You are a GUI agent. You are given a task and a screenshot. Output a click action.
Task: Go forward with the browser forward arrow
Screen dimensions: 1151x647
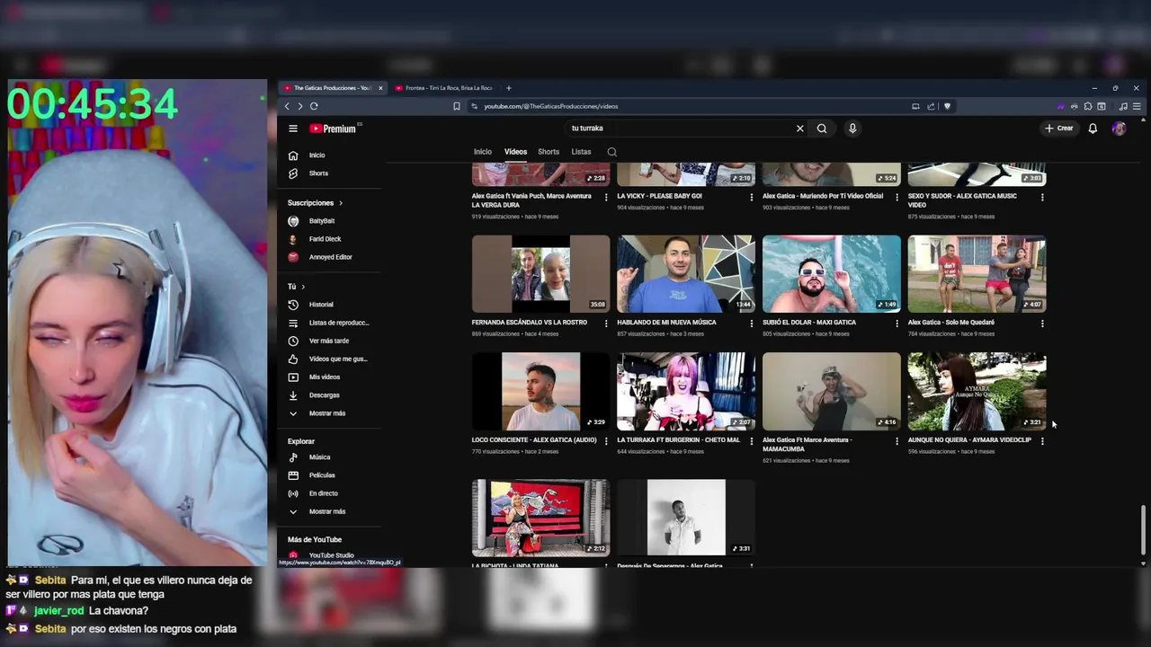pos(299,106)
